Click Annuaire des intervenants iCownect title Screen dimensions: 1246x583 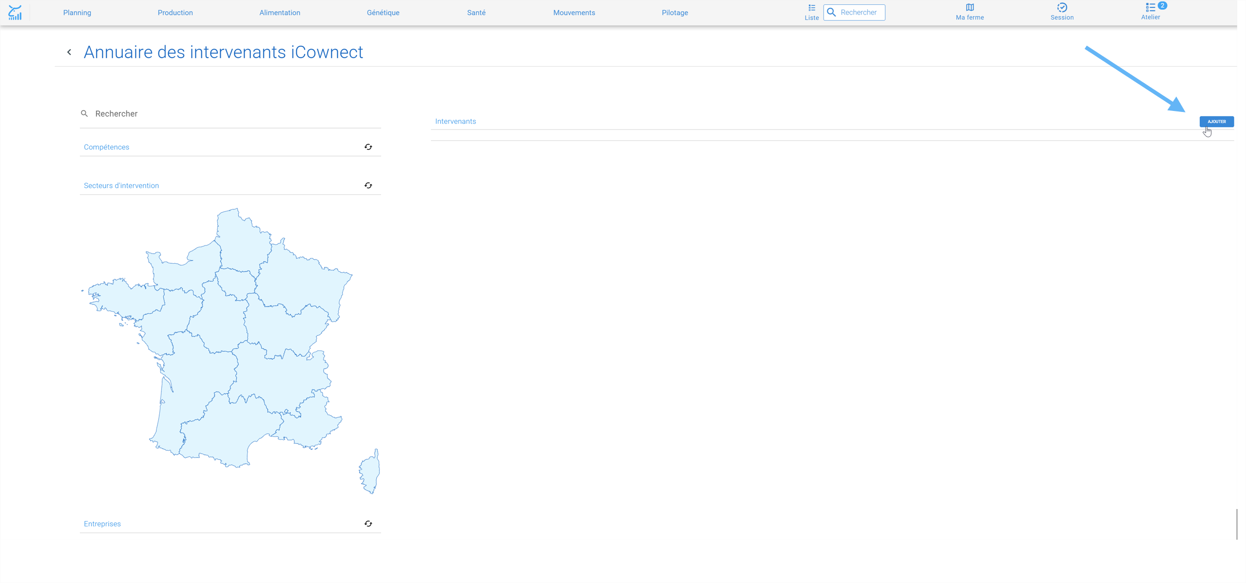223,52
